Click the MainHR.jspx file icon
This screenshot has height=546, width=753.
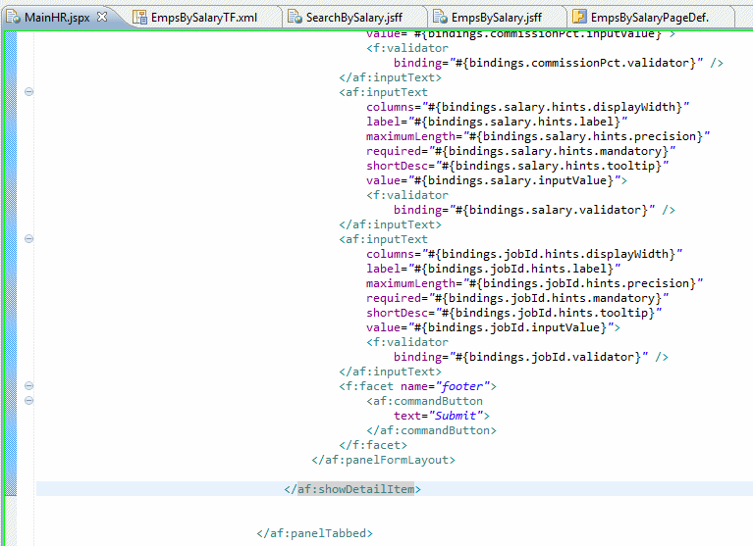coord(14,18)
